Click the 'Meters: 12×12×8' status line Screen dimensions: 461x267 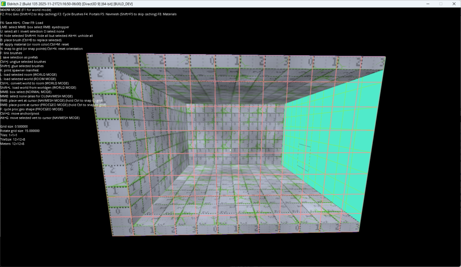coord(12,144)
